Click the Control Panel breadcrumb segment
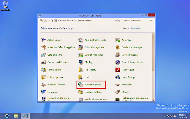The height and width of the screenshot is (119, 190). click(x=66, y=21)
